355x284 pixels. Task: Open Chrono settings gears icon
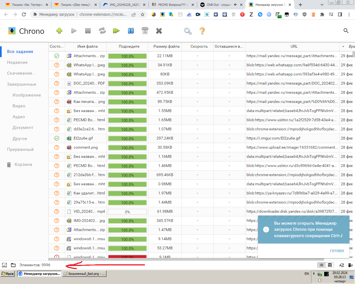click(188, 31)
